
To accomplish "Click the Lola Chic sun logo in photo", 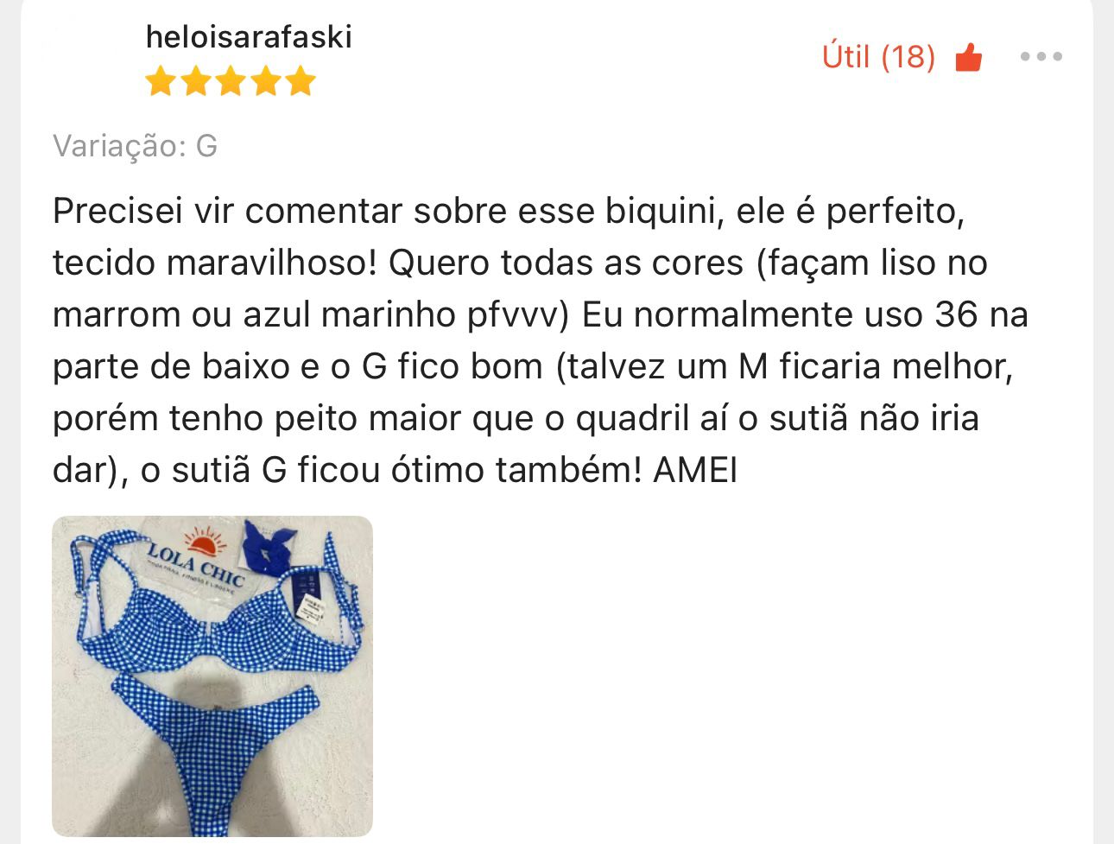I will pos(206,541).
